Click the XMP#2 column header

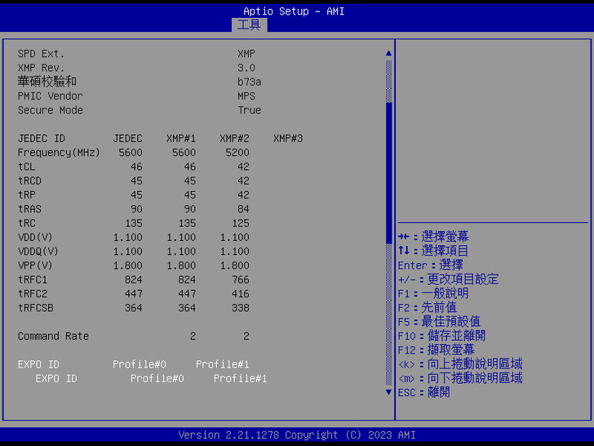point(234,138)
